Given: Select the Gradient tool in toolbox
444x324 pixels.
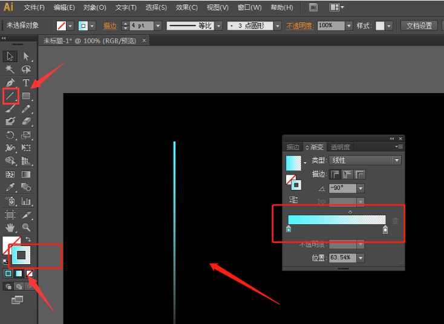Looking at the screenshot, I should click(26, 174).
